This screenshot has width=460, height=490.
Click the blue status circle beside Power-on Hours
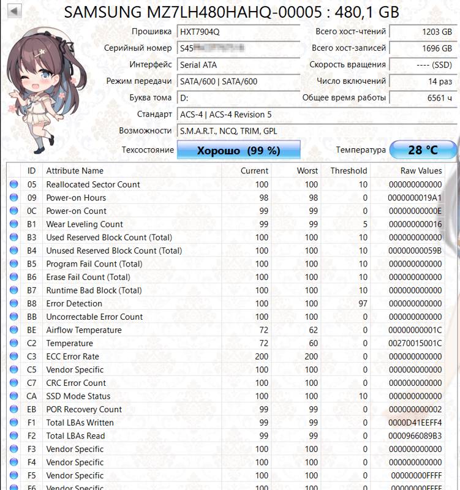(x=14, y=198)
